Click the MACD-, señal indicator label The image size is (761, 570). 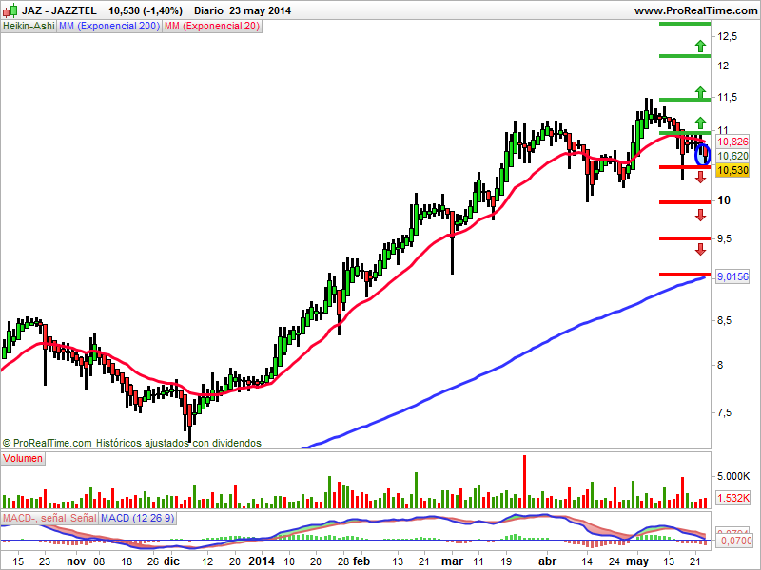(34, 518)
